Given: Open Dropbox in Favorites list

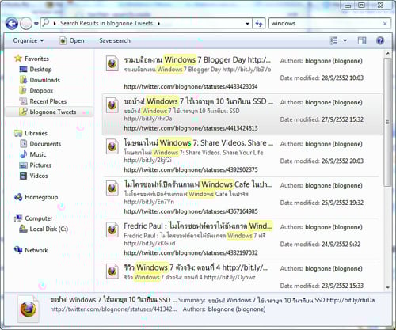Looking at the screenshot, I should (41, 90).
